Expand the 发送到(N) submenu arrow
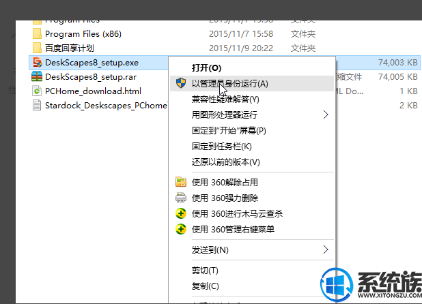422x304 pixels. pyautogui.click(x=326, y=249)
